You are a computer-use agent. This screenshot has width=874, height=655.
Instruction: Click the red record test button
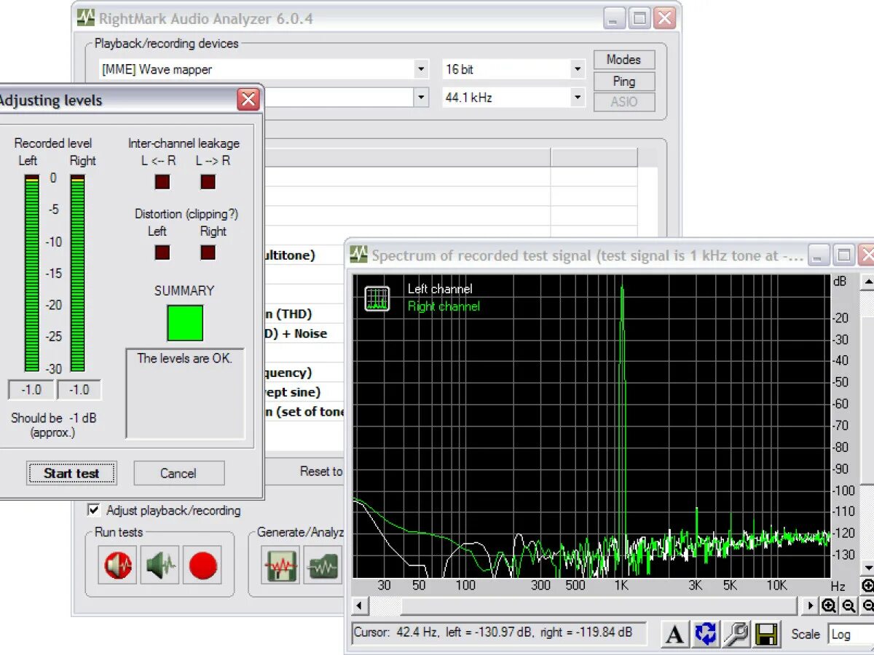(x=202, y=565)
